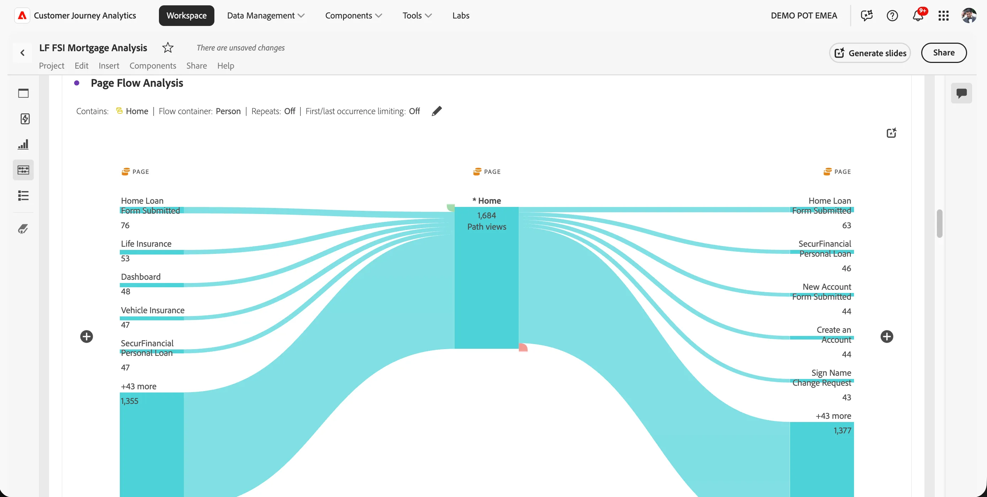The height and width of the screenshot is (497, 987).
Task: Open the help question mark icon
Action: pos(892,15)
